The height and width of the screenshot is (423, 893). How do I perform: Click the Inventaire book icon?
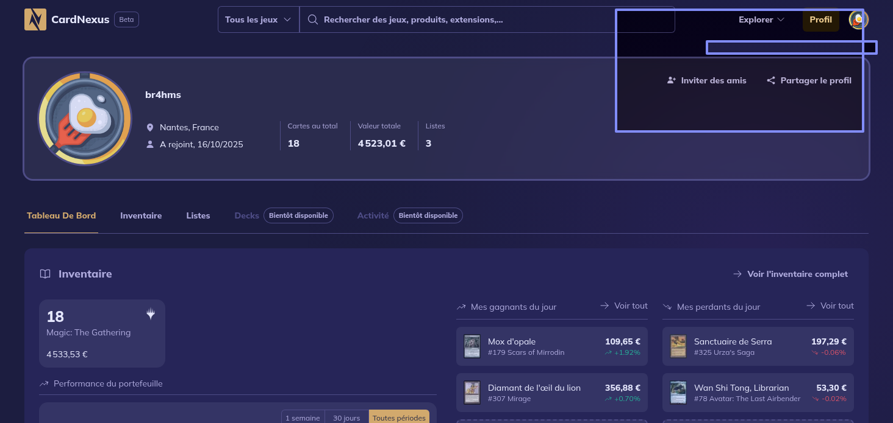[x=45, y=274]
